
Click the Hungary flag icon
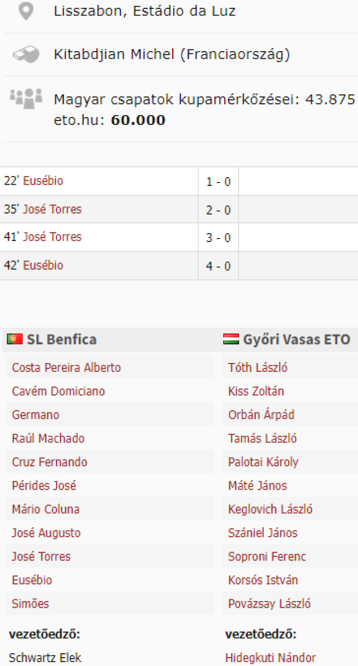pos(231,339)
